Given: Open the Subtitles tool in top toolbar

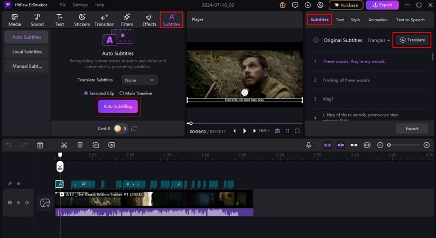Looking at the screenshot, I should 172,20.
